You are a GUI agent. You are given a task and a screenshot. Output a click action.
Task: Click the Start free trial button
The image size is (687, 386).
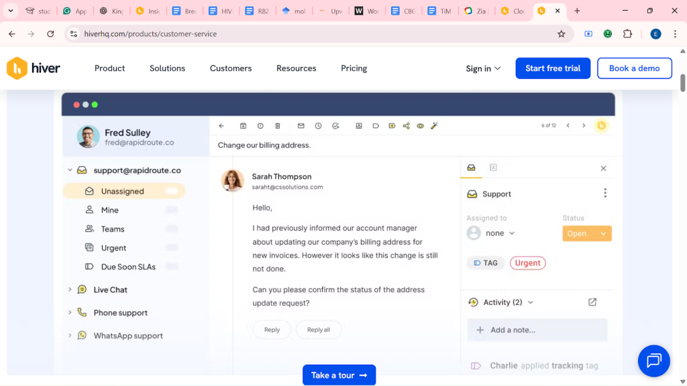click(553, 68)
